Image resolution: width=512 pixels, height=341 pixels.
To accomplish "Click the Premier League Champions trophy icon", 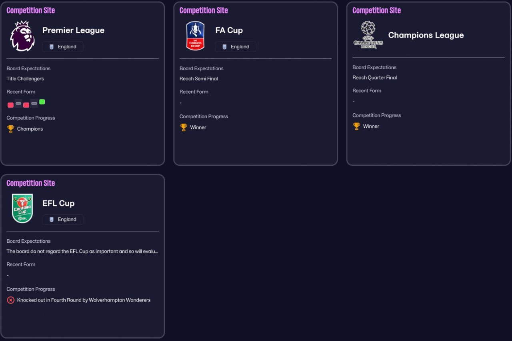I will (10, 129).
